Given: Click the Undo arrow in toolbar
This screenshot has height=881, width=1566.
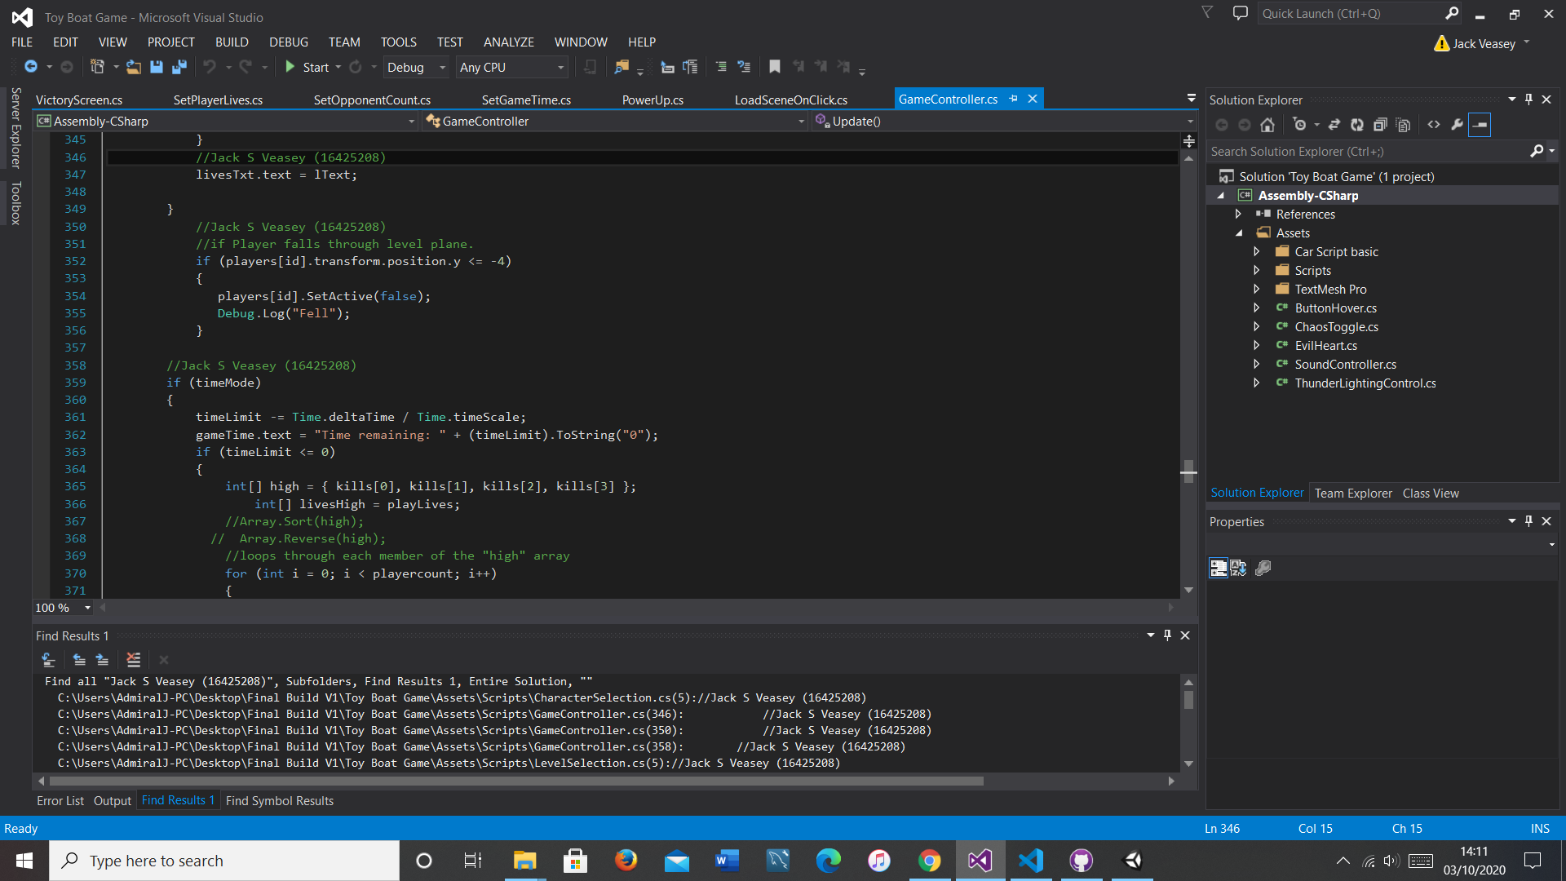Looking at the screenshot, I should 210,67.
